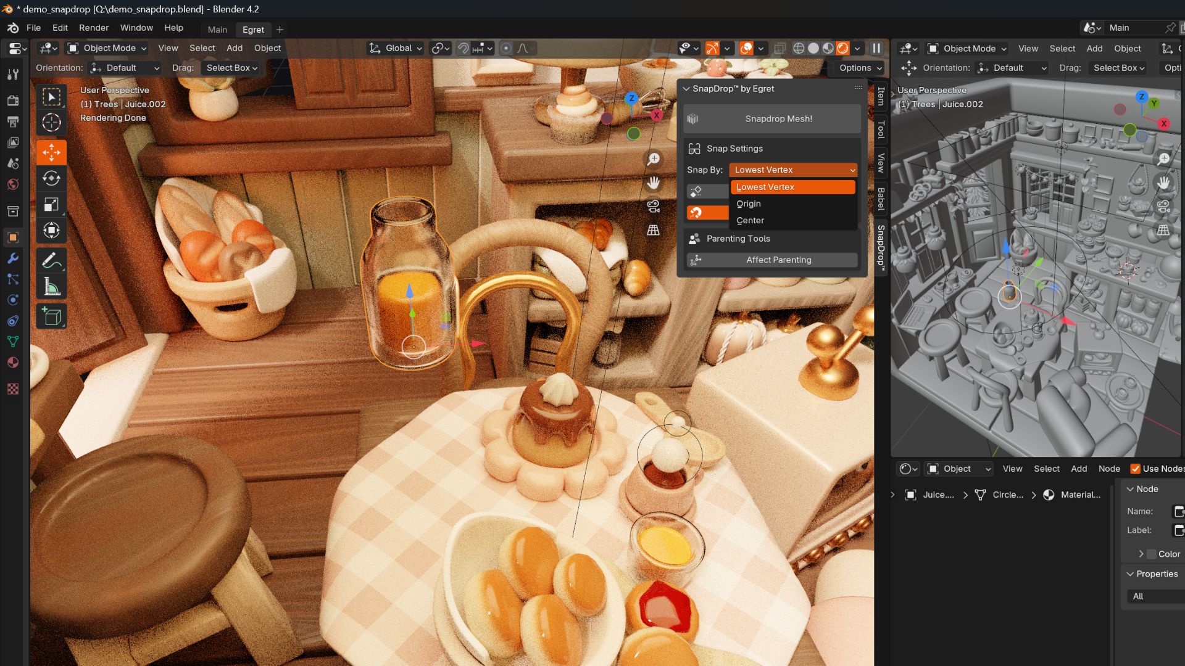This screenshot has height=666, width=1185.
Task: Click the viewport zoom magnifier icon
Action: pyautogui.click(x=653, y=159)
